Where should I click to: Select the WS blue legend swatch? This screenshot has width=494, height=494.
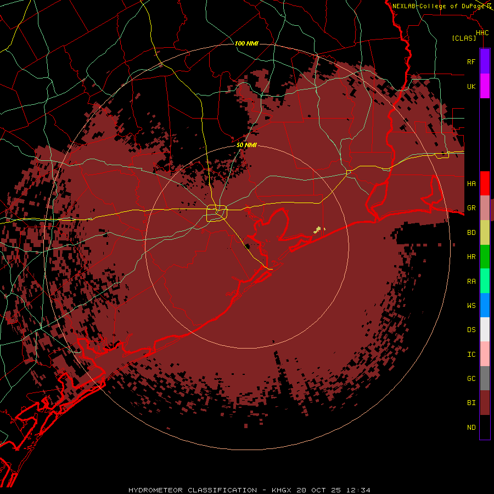(x=485, y=305)
